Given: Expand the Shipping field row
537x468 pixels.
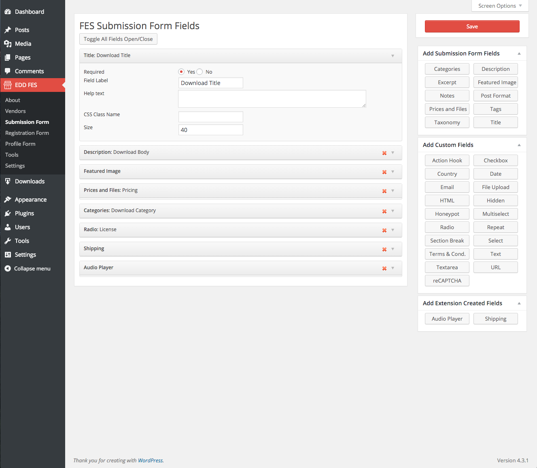Looking at the screenshot, I should point(393,249).
